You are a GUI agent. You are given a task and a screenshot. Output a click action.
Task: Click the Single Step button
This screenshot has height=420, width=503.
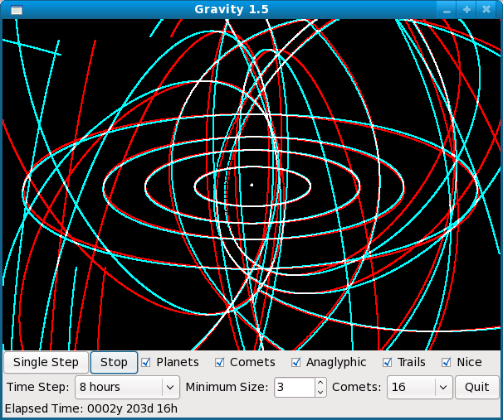point(46,362)
